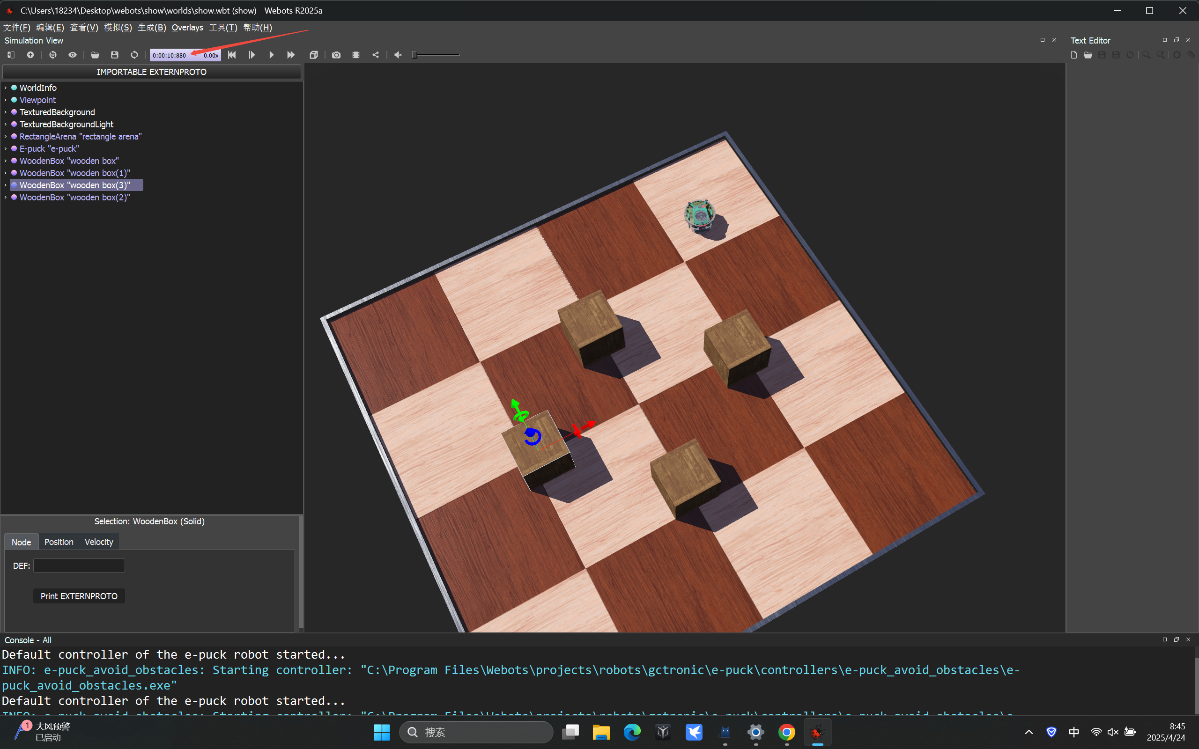Switch to the Position tab

[59, 542]
